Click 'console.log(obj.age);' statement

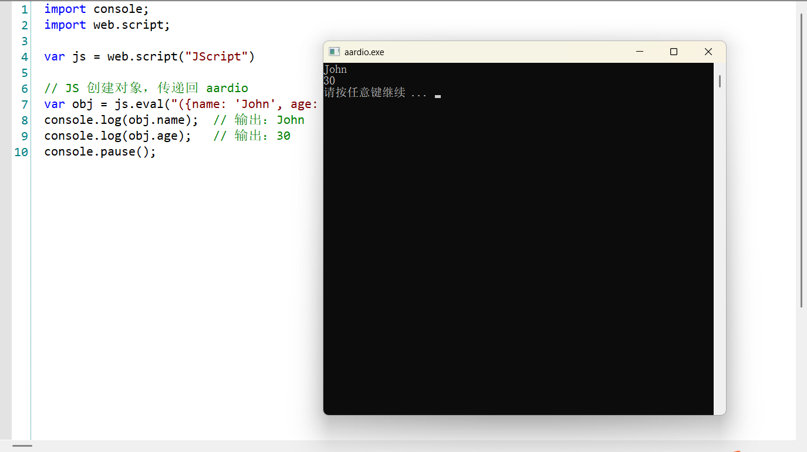[118, 136]
